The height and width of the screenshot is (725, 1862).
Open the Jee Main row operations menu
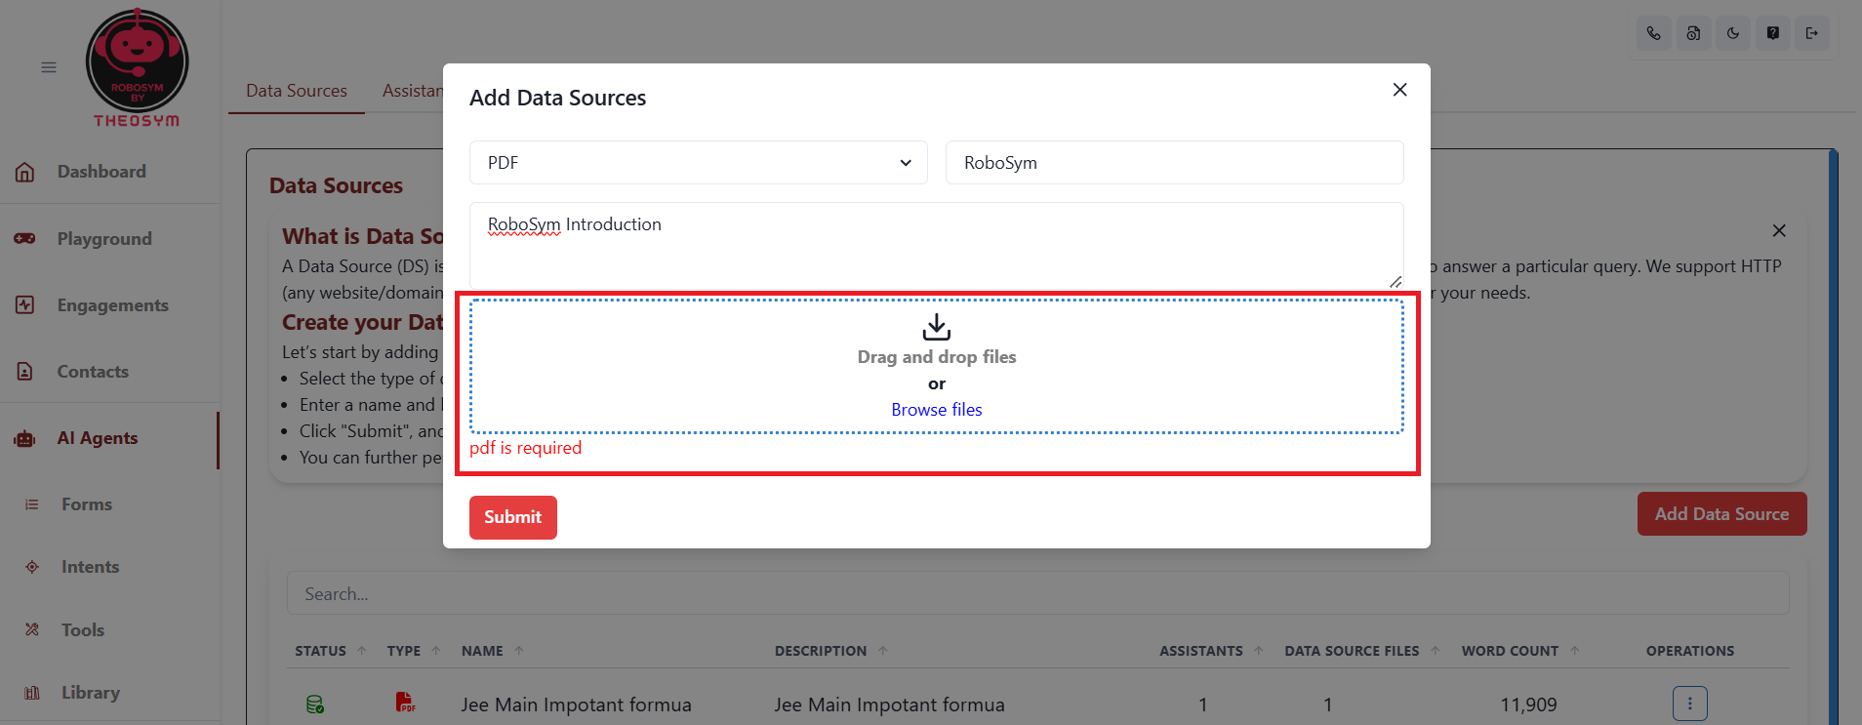tap(1690, 704)
